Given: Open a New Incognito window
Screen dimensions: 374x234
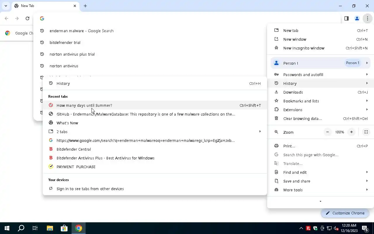Looking at the screenshot, I should [x=321, y=48].
